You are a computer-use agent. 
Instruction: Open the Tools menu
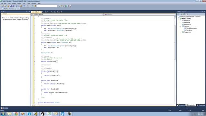point(28,4)
